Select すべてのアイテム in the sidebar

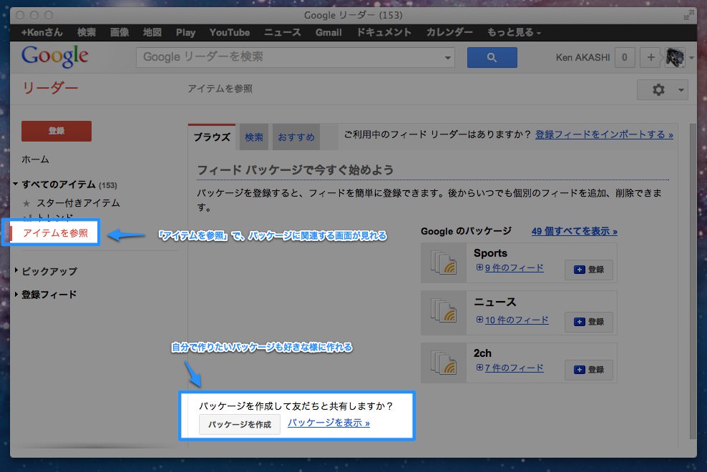pyautogui.click(x=59, y=185)
